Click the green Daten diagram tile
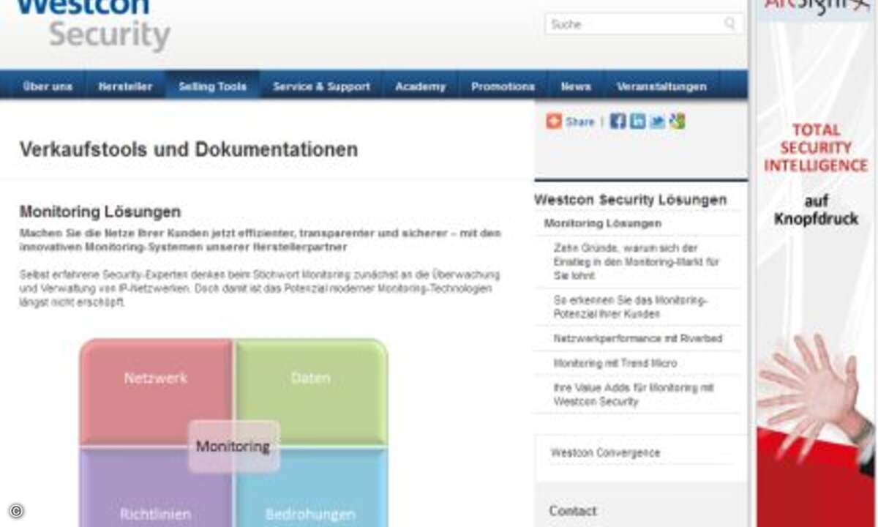The width and height of the screenshot is (878, 527). coord(311,391)
